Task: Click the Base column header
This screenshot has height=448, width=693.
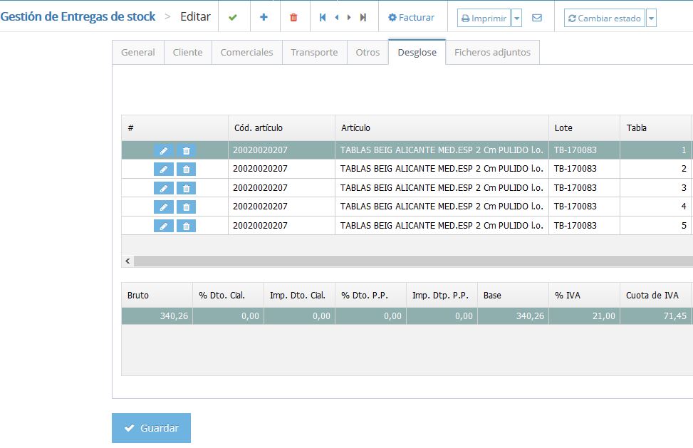Action: point(513,295)
